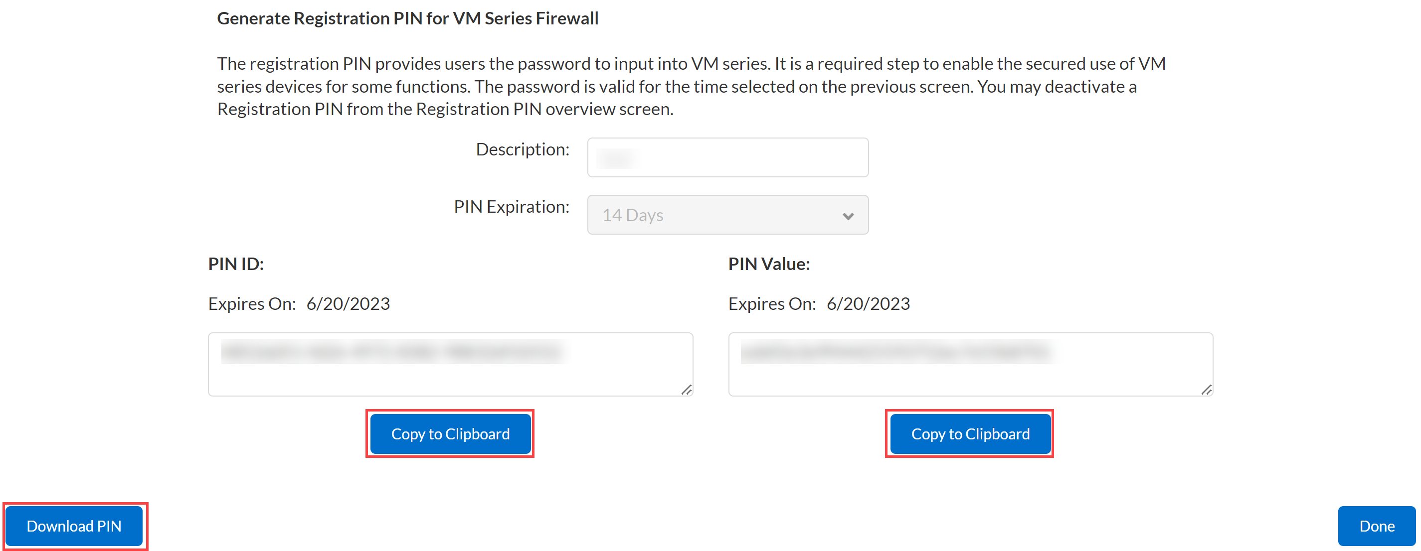The image size is (1421, 551).
Task: Click the Done button
Action: click(1376, 526)
